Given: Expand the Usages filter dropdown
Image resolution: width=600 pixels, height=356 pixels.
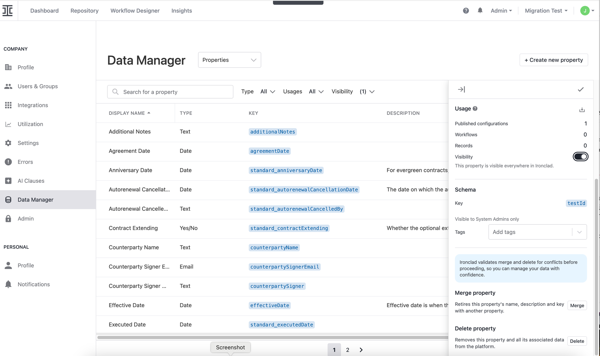Looking at the screenshot, I should click(x=316, y=91).
